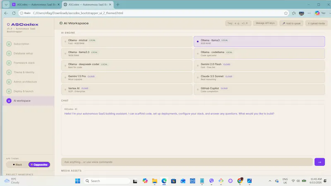
Task: Open the browser tab list dropdown
Action: pos(6,5)
